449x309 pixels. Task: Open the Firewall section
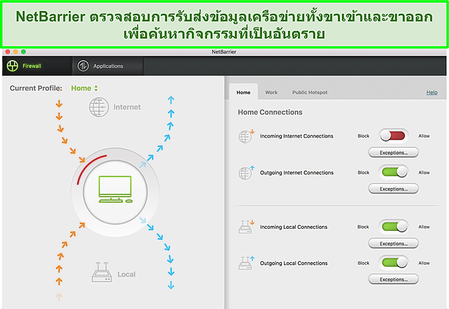(37, 66)
